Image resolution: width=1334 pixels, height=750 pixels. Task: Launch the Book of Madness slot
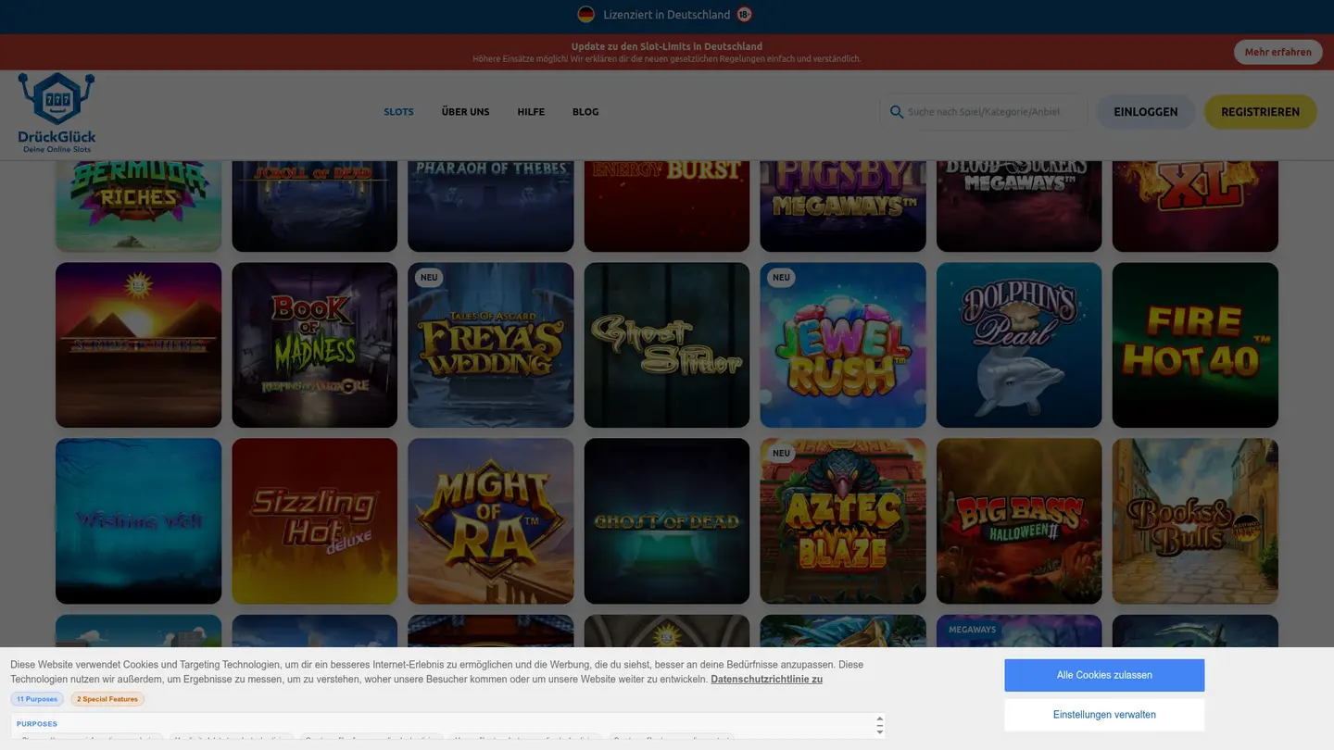click(x=314, y=344)
